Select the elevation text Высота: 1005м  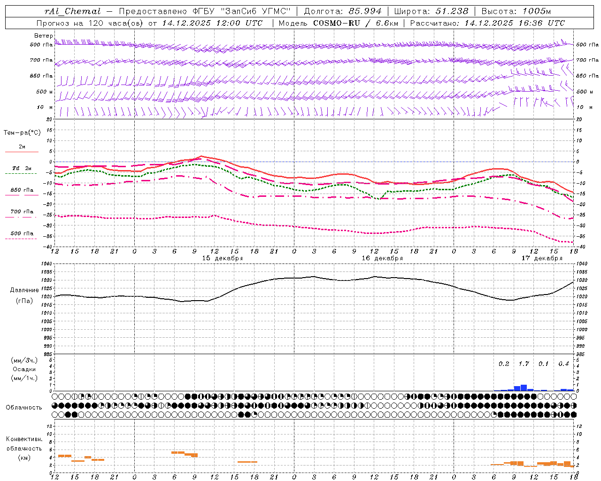click(x=516, y=11)
